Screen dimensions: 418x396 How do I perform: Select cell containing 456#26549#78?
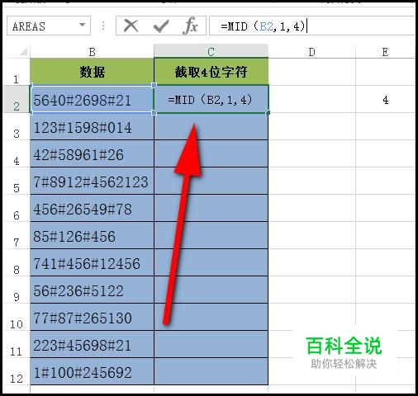[x=92, y=208]
